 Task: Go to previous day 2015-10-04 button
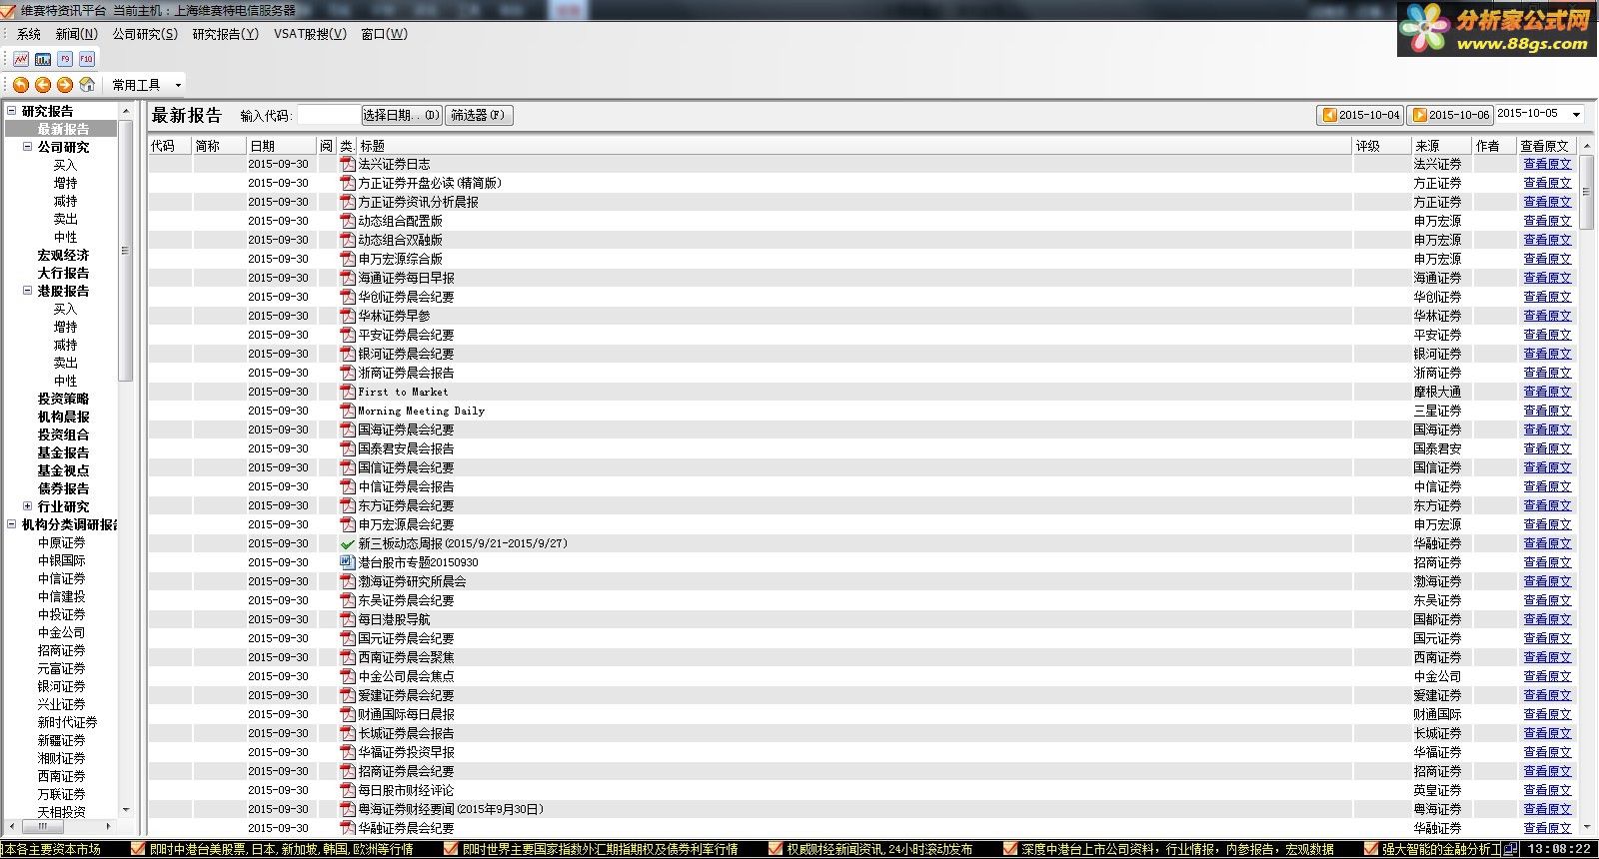1361,115
